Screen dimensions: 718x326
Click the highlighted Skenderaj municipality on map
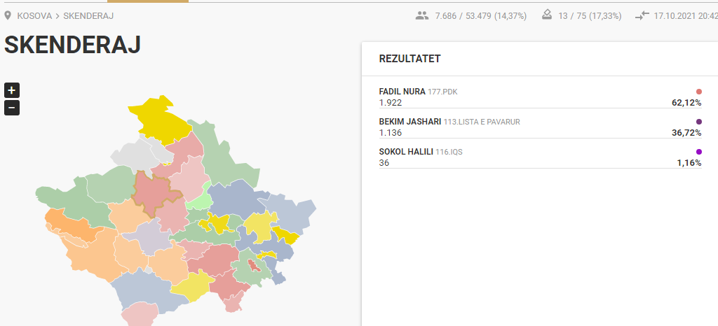tap(154, 192)
